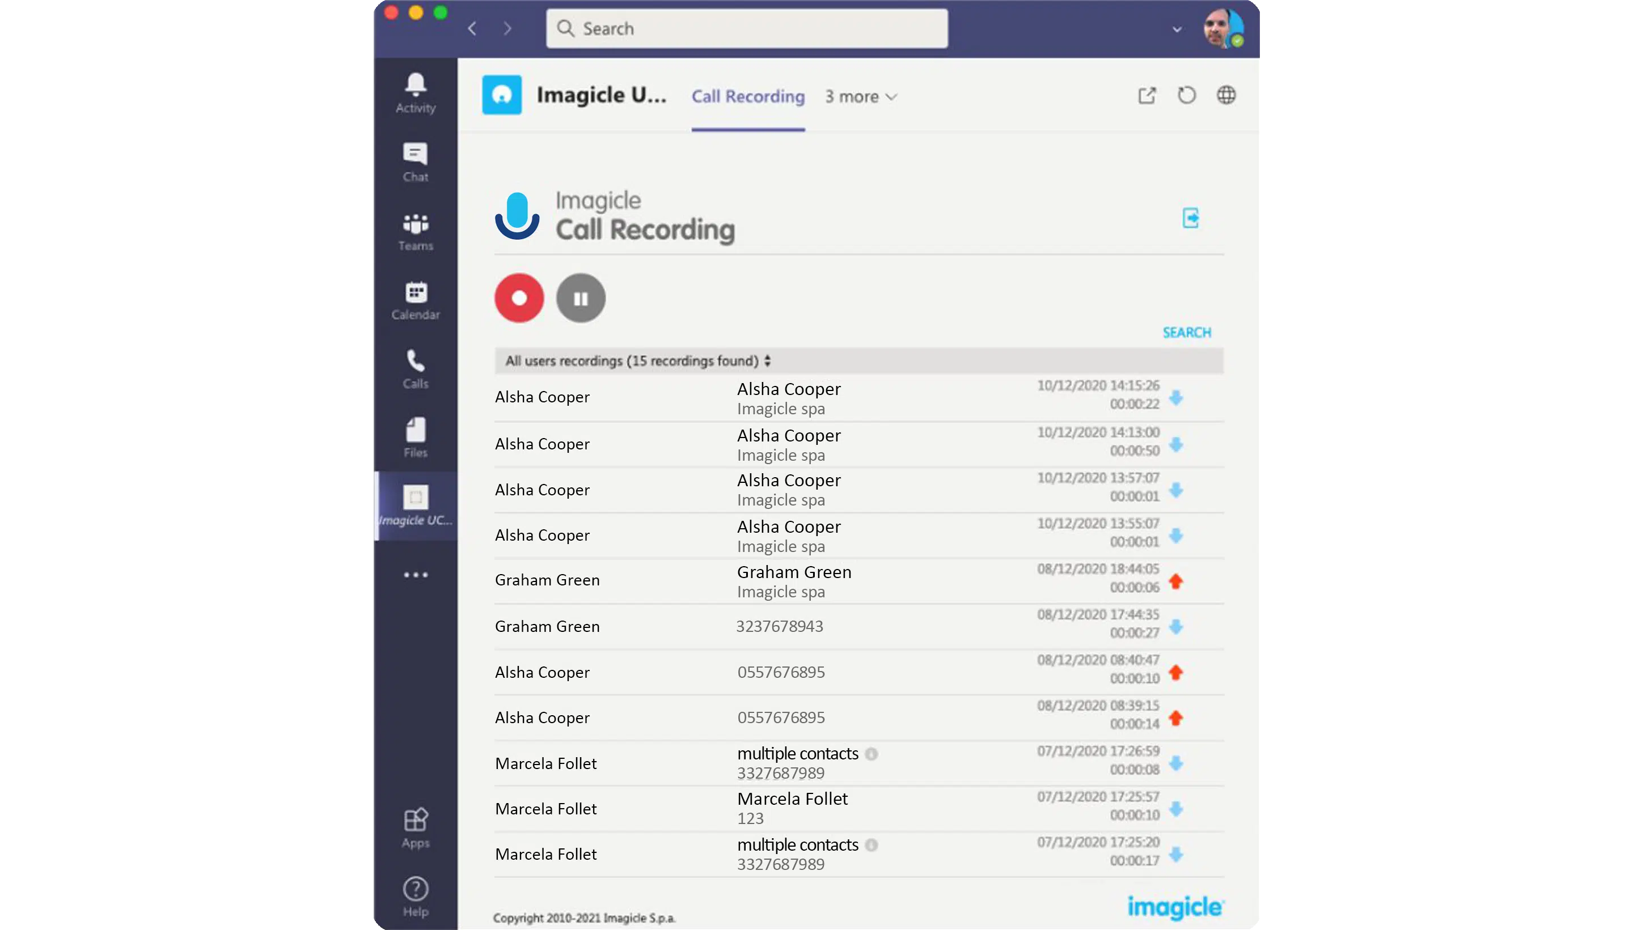Pause recording with the gray pause button

coord(580,298)
